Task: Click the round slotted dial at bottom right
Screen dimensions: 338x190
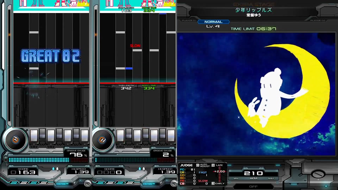Action: [x=318, y=173]
